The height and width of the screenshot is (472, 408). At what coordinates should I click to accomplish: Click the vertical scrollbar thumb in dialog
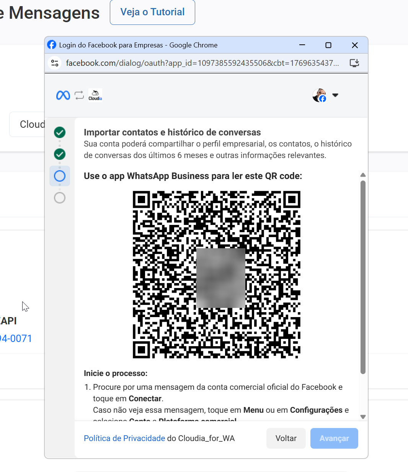point(363,277)
